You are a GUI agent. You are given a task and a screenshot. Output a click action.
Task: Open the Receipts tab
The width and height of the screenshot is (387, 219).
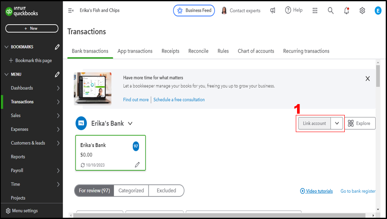(170, 51)
